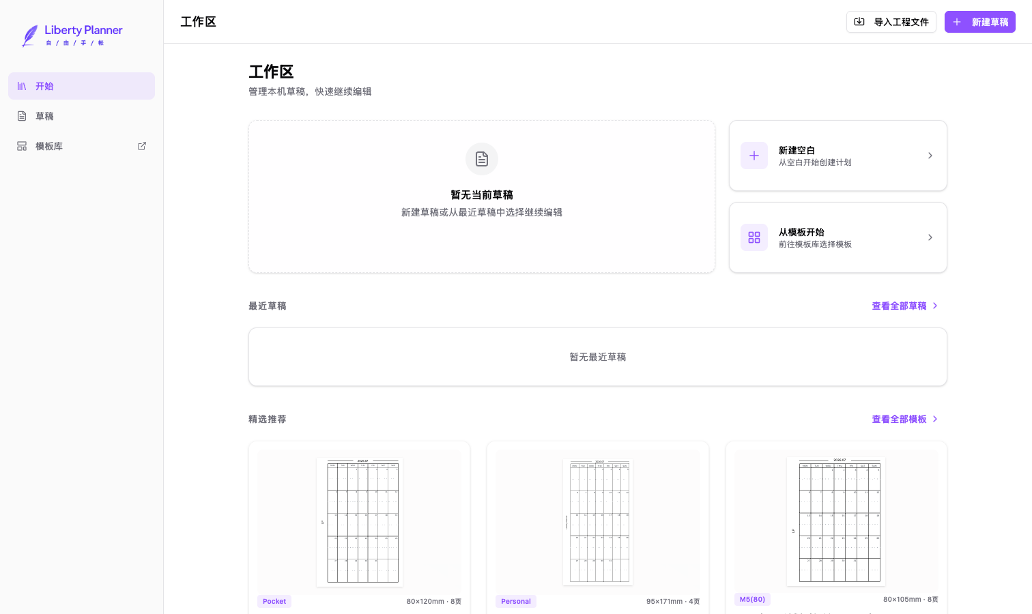Click the chevron arrow on 新建空白 card
Image resolution: width=1032 pixels, height=614 pixels.
tap(930, 156)
